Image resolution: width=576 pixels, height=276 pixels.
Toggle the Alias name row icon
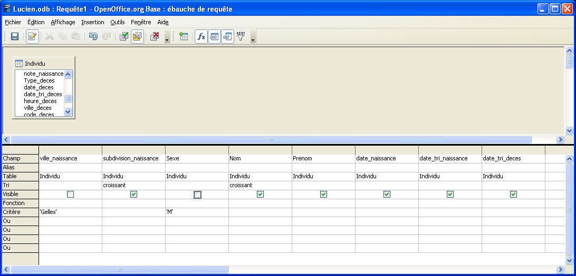(227, 37)
